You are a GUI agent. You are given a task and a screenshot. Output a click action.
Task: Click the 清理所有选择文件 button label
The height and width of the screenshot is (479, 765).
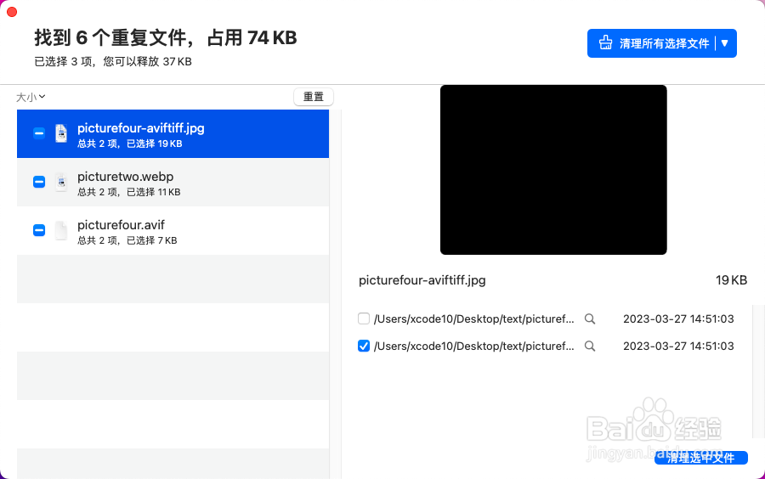(664, 43)
